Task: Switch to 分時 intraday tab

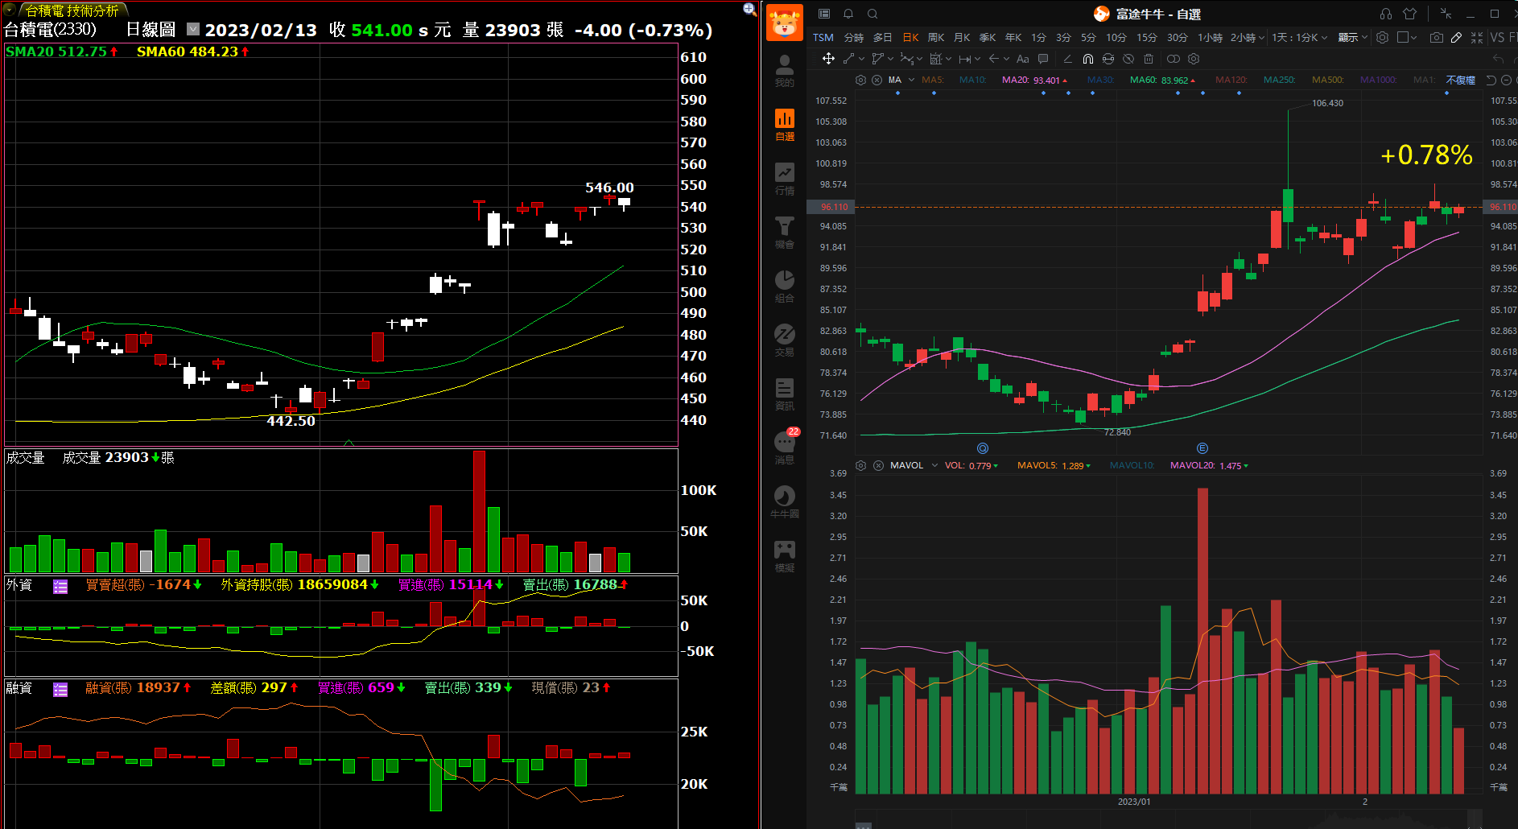Action: 853,38
